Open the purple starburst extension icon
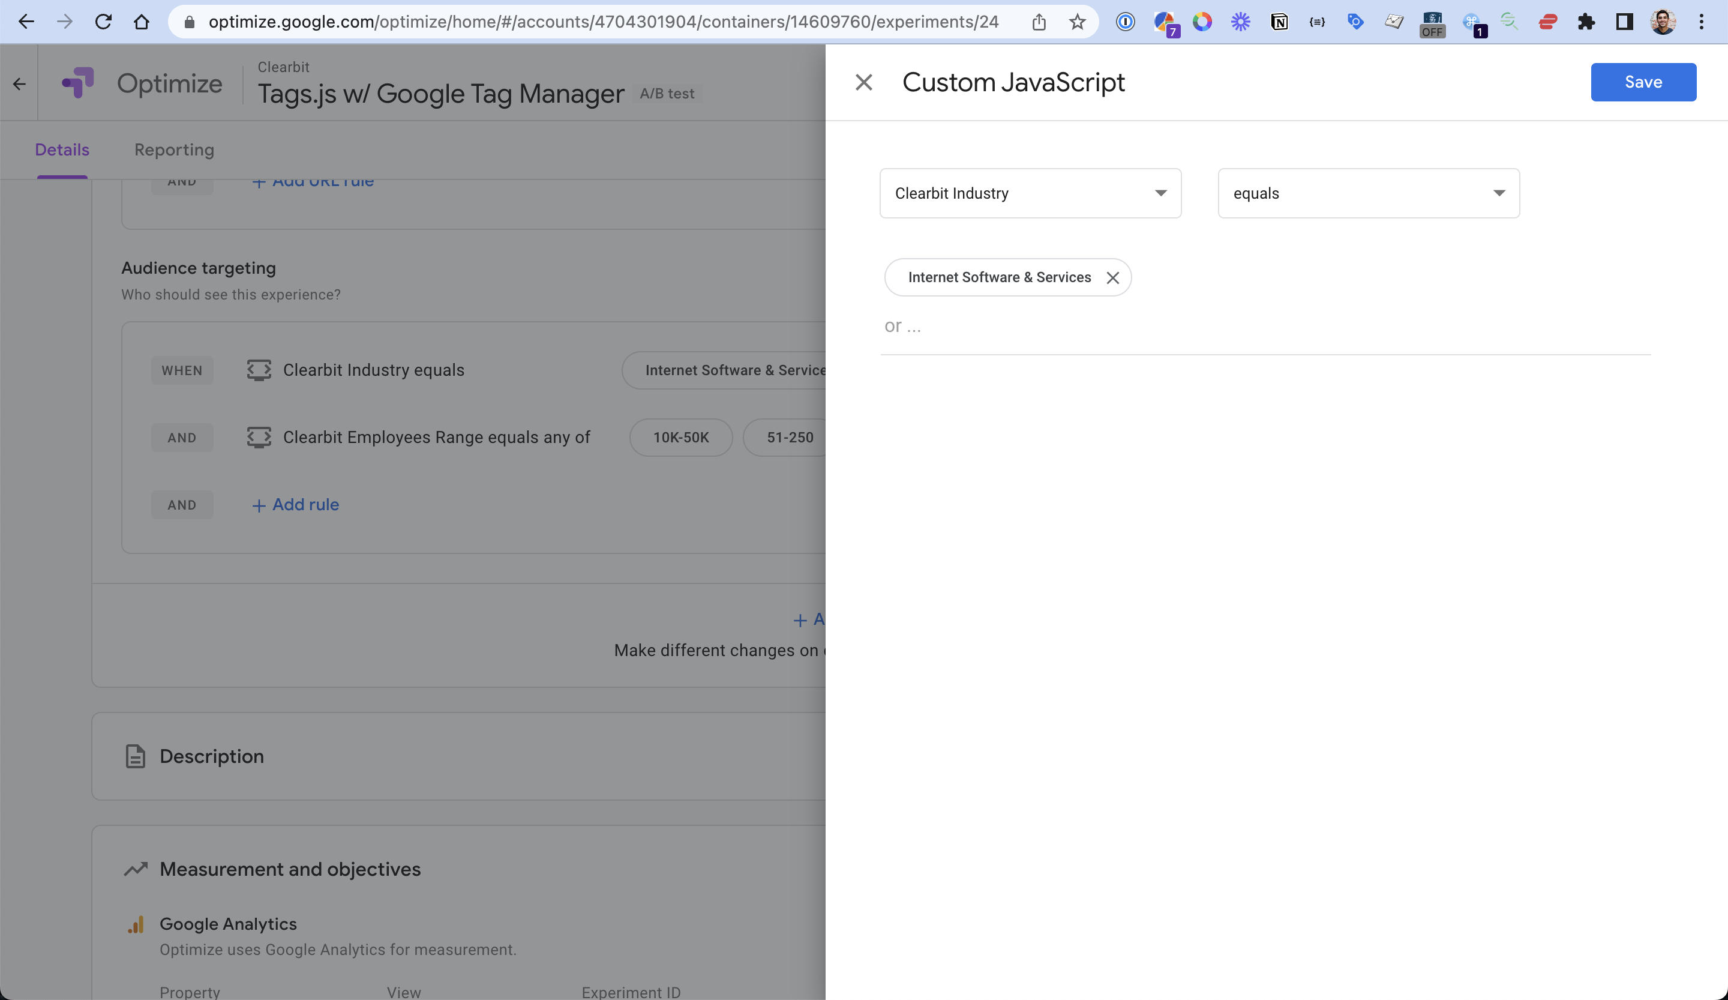 1240,22
